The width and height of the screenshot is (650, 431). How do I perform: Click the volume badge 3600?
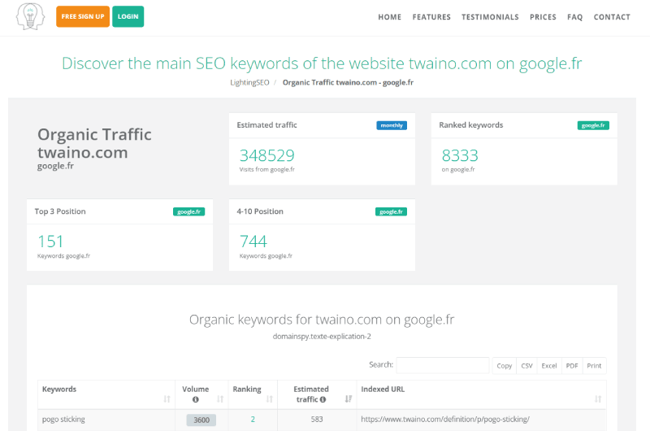click(x=201, y=420)
